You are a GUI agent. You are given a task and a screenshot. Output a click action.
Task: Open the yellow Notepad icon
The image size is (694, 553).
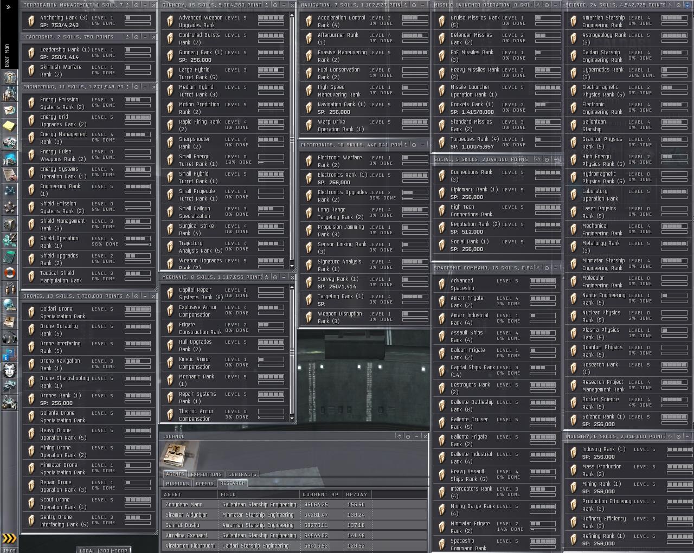(9, 126)
